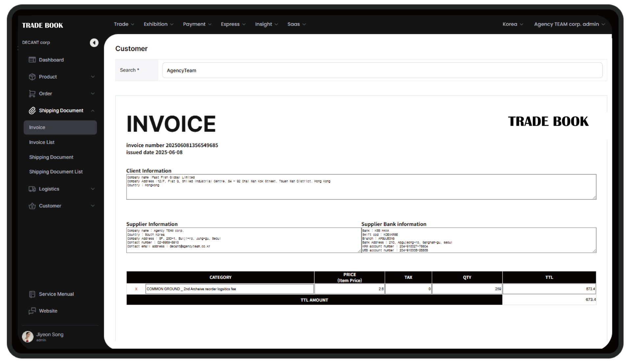Click the DECANT corp company label

click(x=36, y=43)
